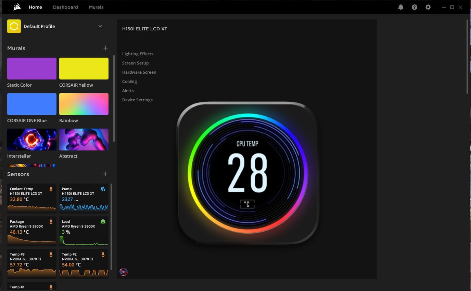Open the Load AMD Ryzen sensor card

point(84,231)
